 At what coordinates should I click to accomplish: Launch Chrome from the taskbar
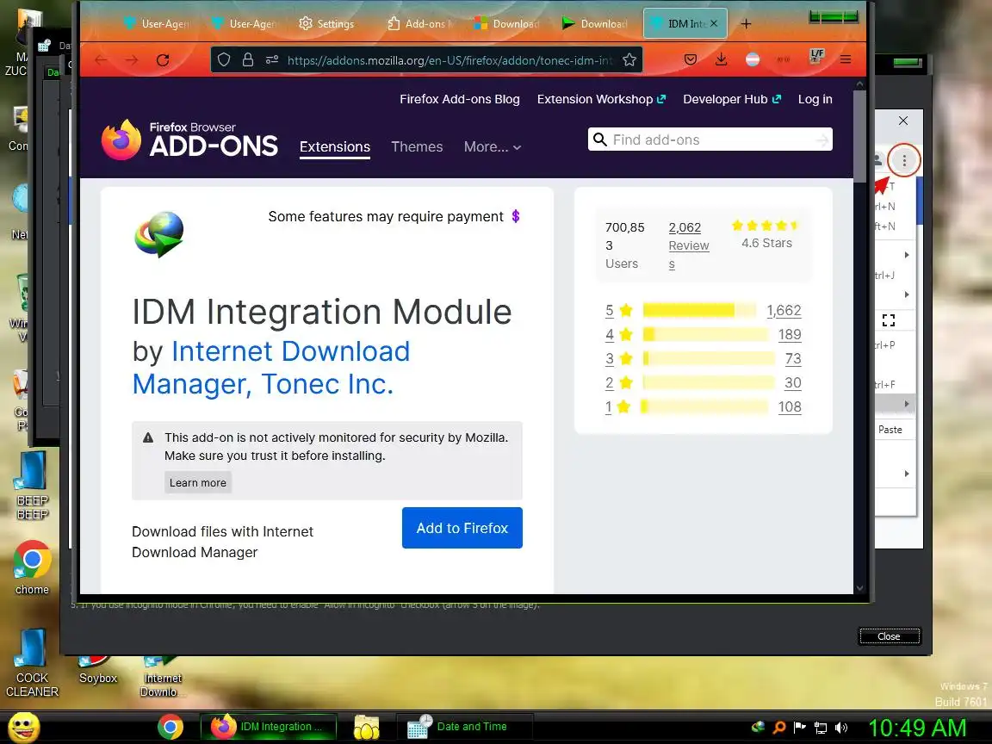point(170,727)
